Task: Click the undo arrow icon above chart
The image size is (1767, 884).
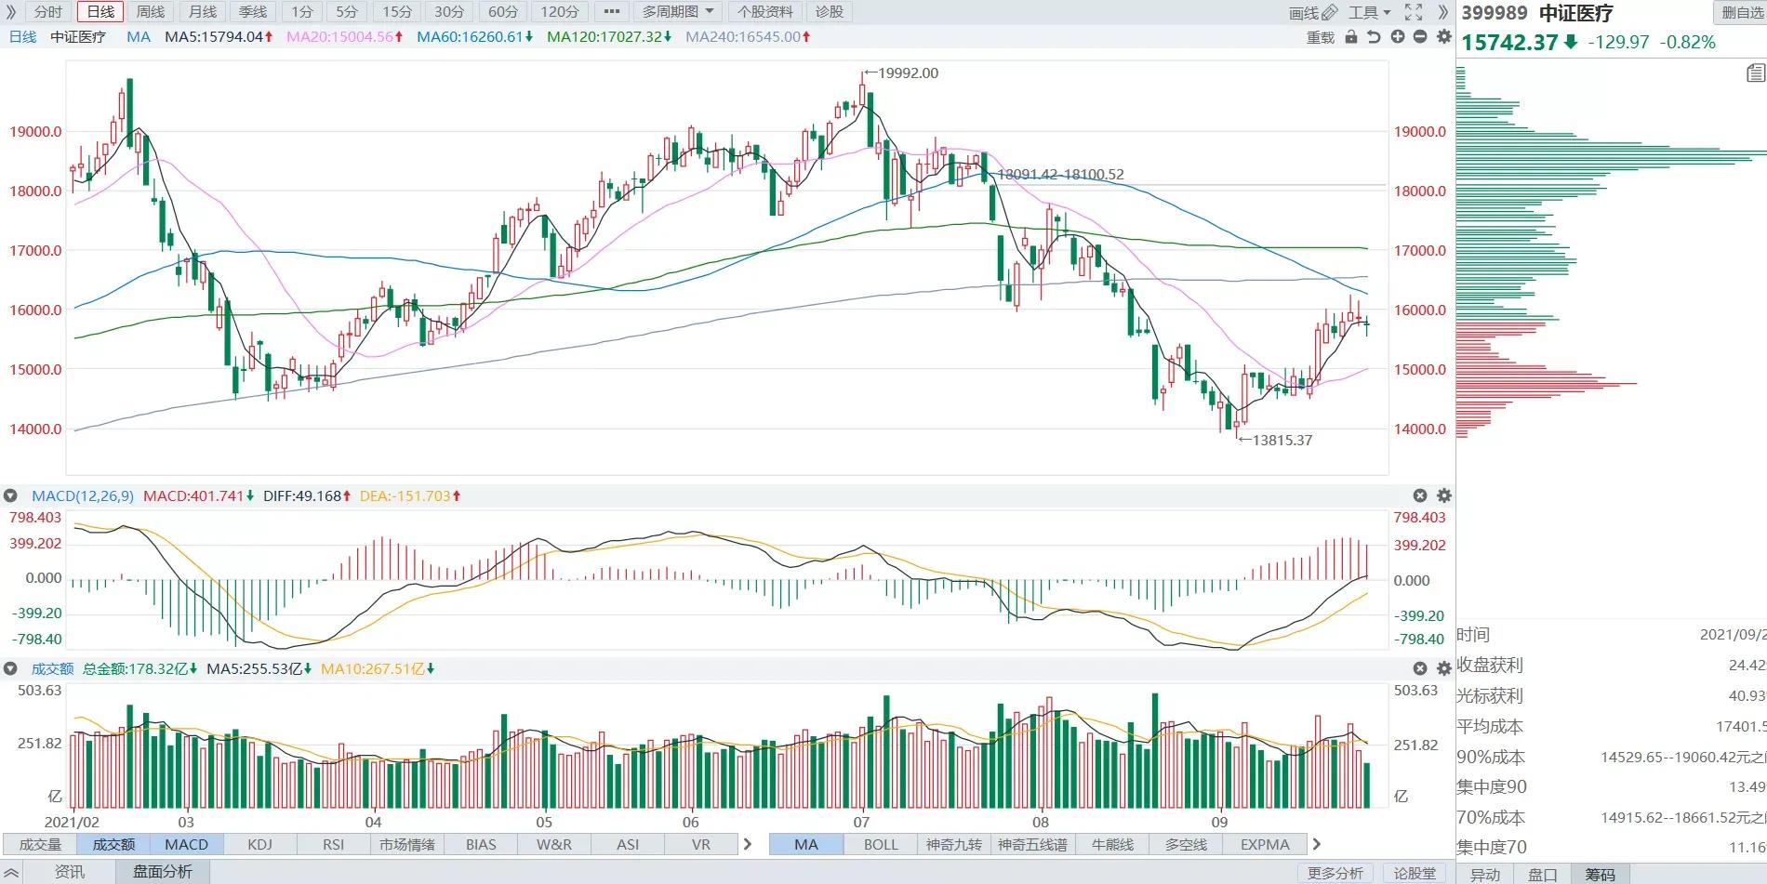Action: (1374, 36)
